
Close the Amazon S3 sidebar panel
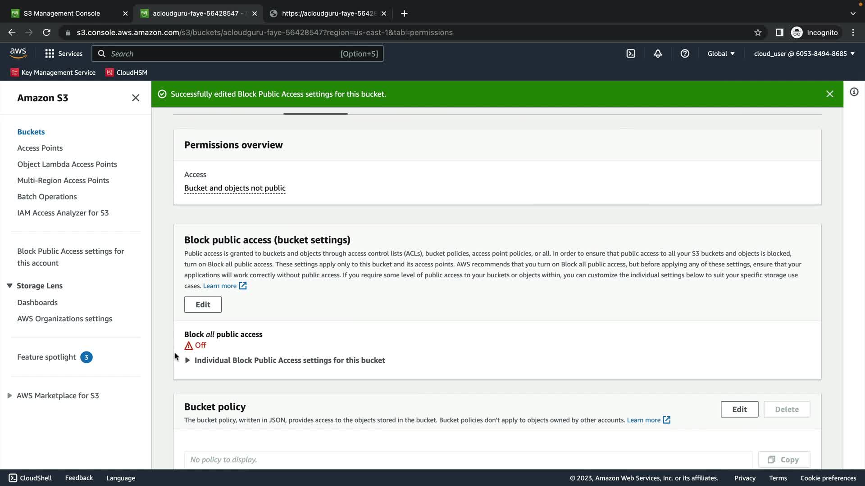pos(136,98)
